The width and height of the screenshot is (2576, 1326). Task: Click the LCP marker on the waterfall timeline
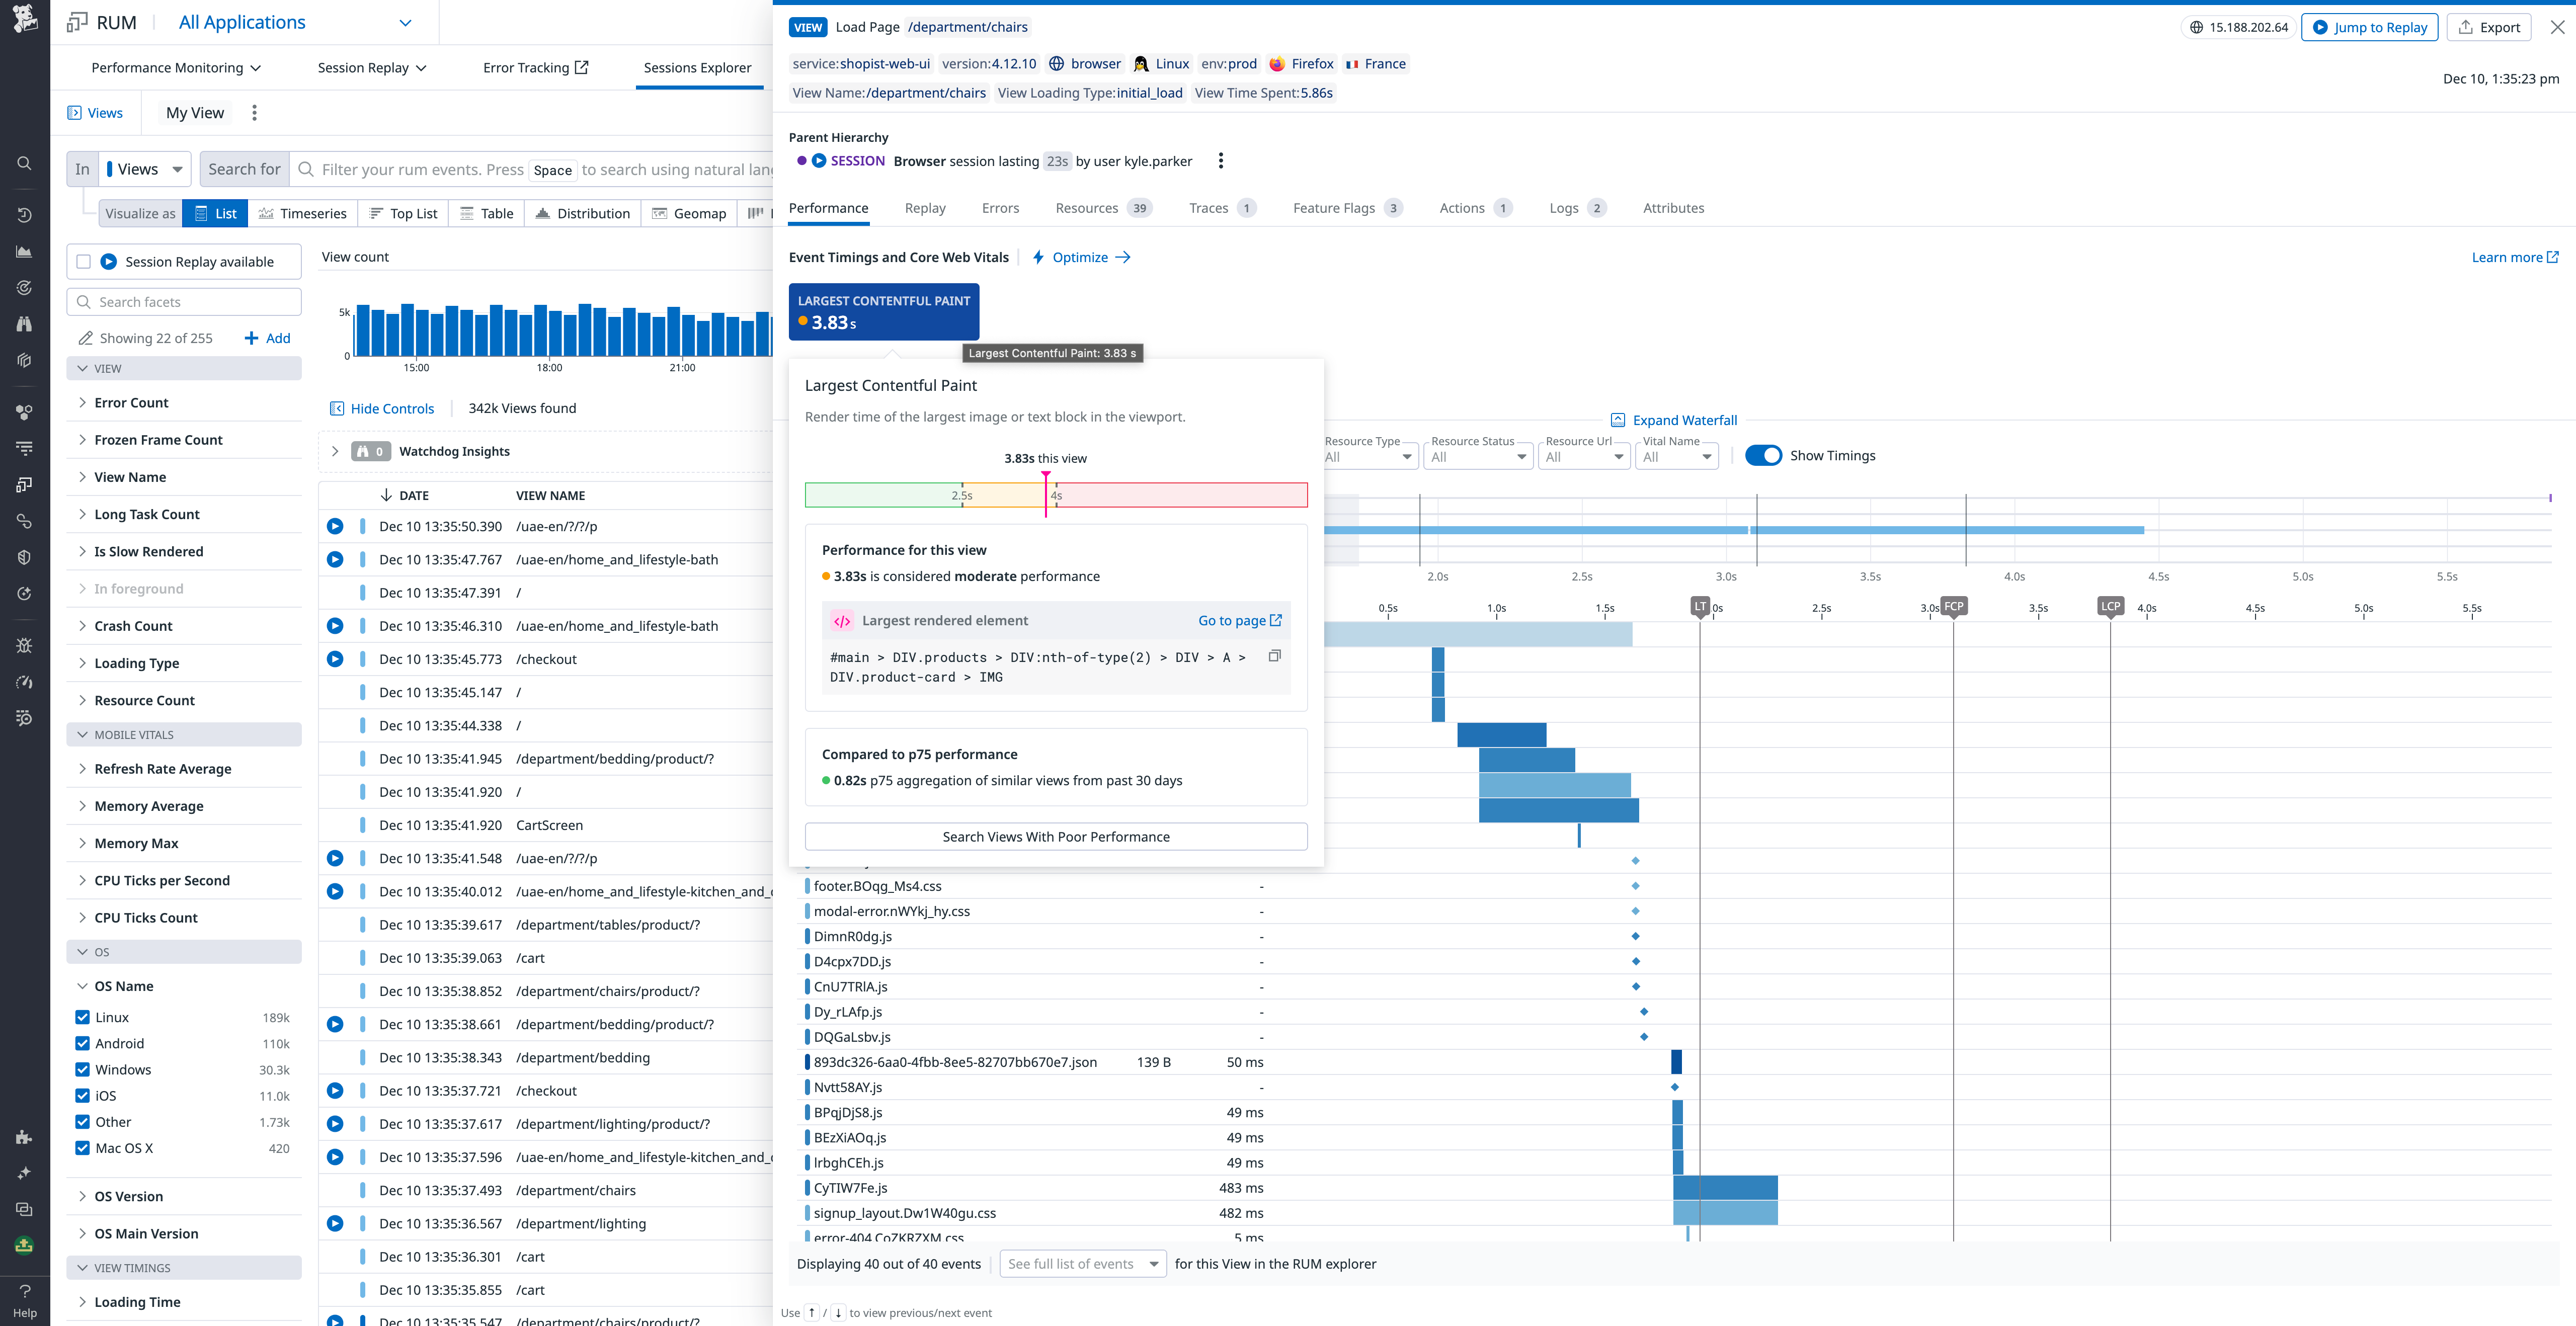pos(2110,606)
